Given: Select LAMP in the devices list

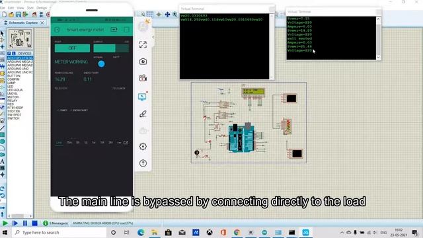Looking at the screenshot, I should pyautogui.click(x=12, y=83).
